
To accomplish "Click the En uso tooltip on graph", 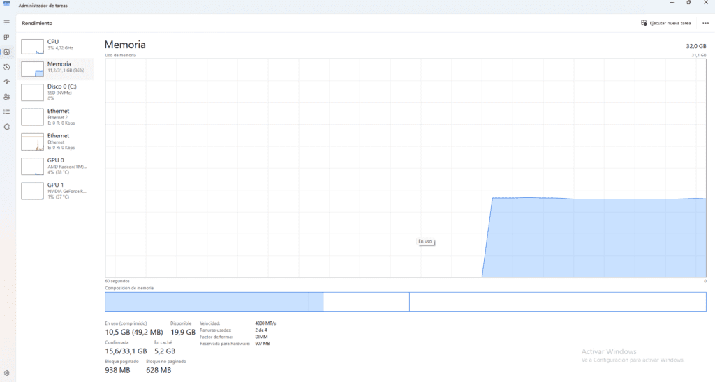I will [x=425, y=242].
